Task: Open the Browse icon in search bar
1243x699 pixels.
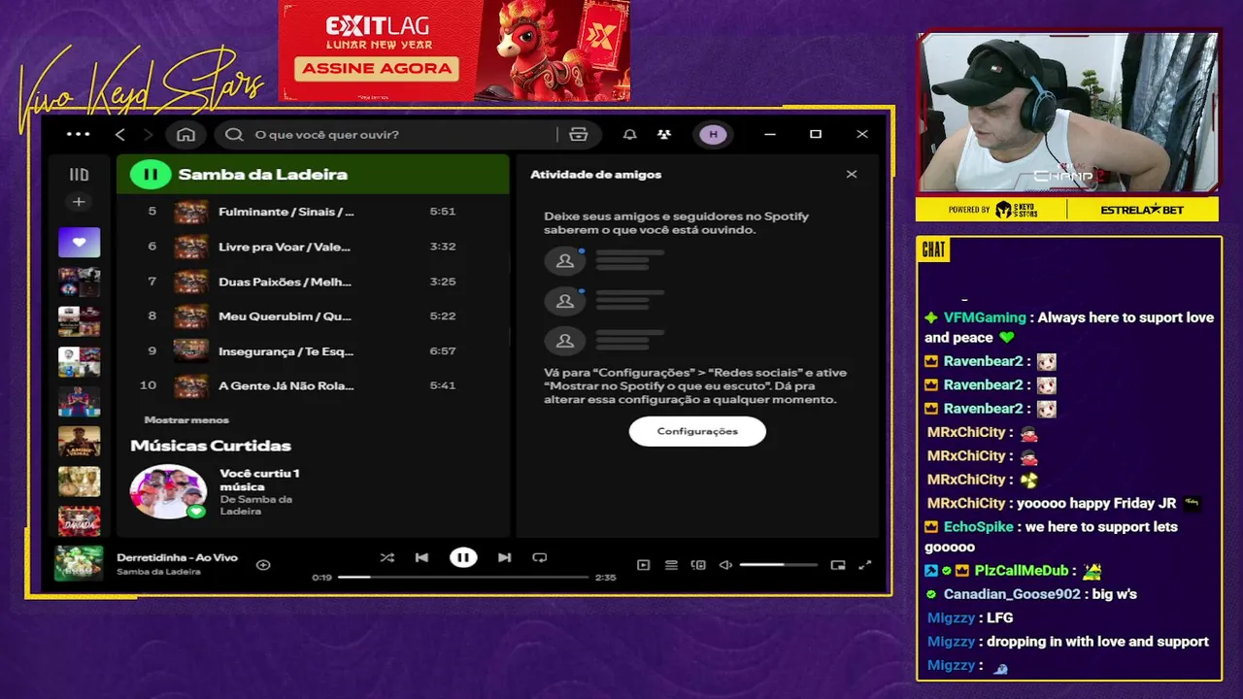Action: (579, 134)
